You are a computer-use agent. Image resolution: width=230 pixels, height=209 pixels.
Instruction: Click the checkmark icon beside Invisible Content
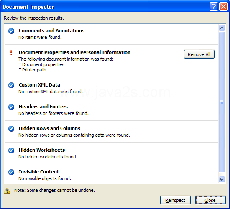tap(11, 172)
